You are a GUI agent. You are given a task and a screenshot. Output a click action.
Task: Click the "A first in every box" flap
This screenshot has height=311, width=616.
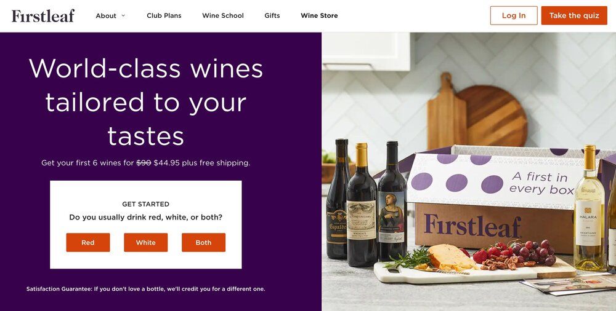click(493, 180)
